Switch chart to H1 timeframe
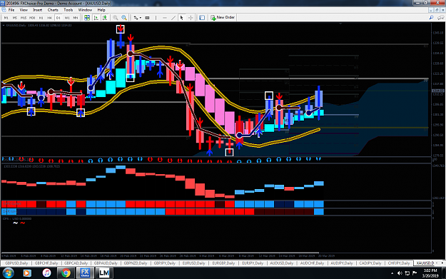The width and height of the screenshot is (446, 279). click(41, 18)
